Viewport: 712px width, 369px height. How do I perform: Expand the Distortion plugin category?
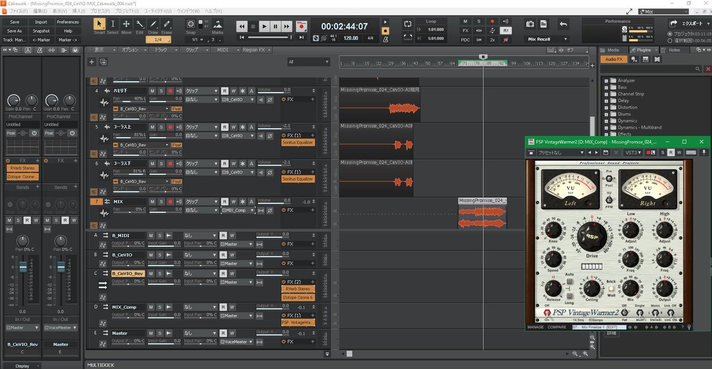[x=606, y=107]
